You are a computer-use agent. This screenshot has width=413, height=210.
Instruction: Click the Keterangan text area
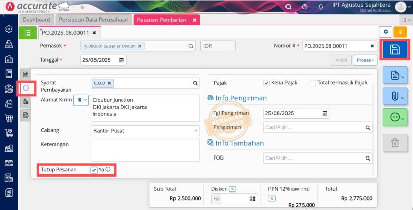(145, 150)
